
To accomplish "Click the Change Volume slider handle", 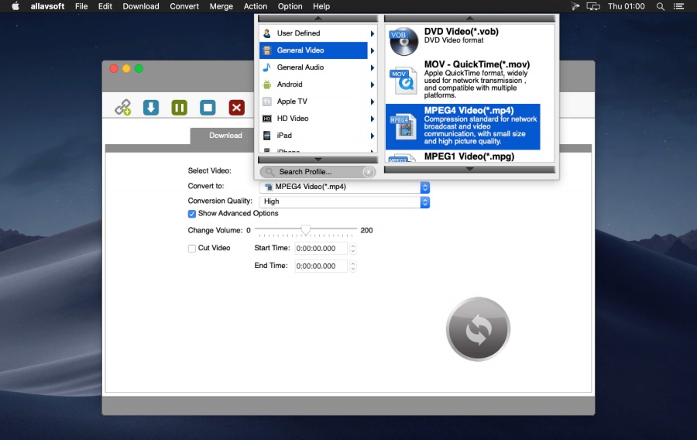I will [x=306, y=230].
